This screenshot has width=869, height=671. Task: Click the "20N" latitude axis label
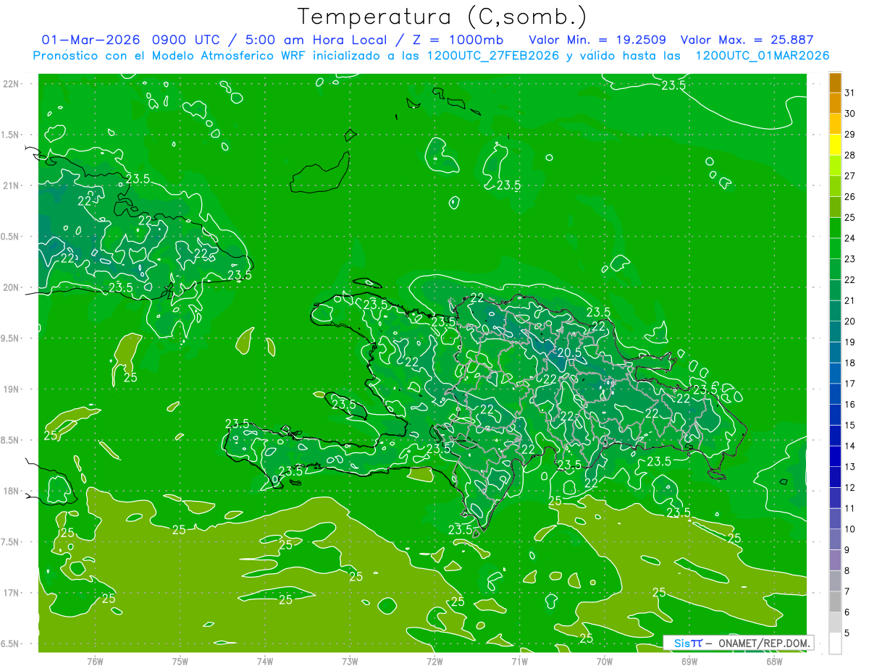pyautogui.click(x=11, y=287)
